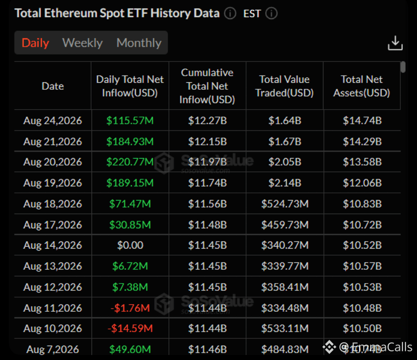
Task: Click the $358.41M value traded cell
Action: (x=285, y=287)
